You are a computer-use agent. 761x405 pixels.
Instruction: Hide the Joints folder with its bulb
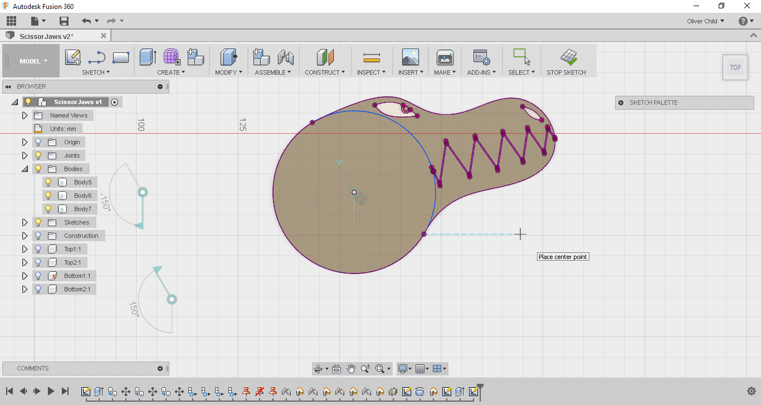pos(38,155)
